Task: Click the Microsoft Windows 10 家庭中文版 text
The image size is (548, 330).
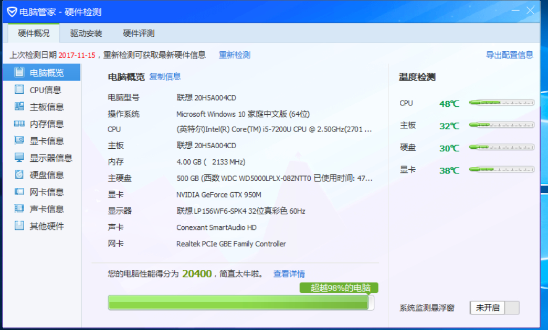Action: pyautogui.click(x=243, y=114)
